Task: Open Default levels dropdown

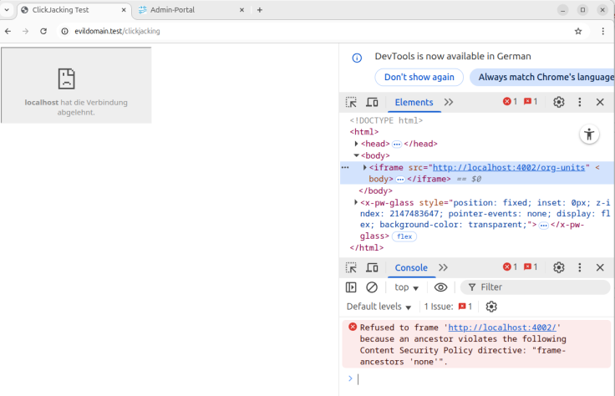Action: tap(379, 307)
